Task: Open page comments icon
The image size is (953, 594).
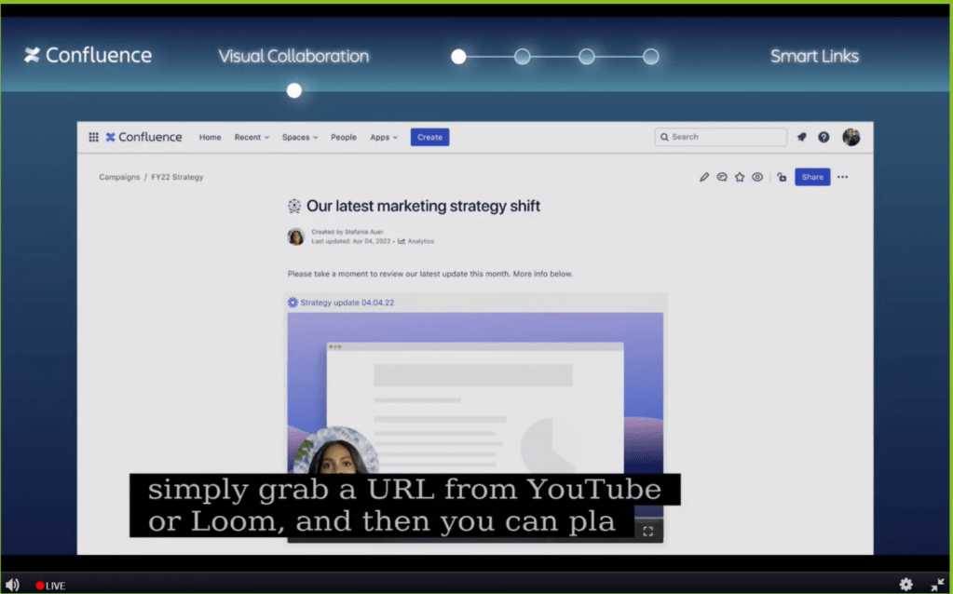Action: click(x=722, y=177)
